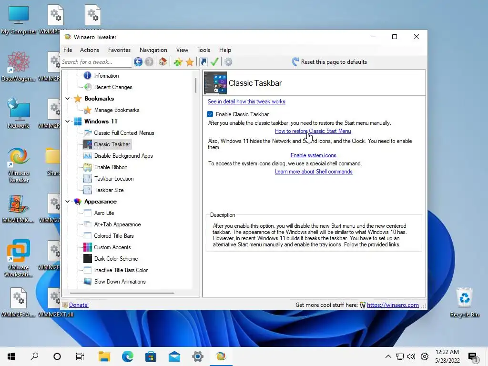Show hidden tray icons chevron

388,356
